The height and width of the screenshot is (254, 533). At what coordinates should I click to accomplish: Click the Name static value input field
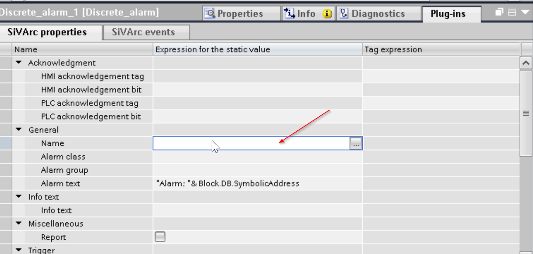[251, 143]
